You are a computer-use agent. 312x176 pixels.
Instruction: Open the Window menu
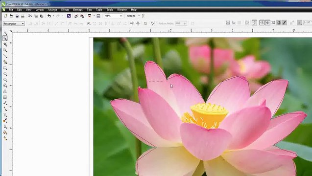(122, 10)
